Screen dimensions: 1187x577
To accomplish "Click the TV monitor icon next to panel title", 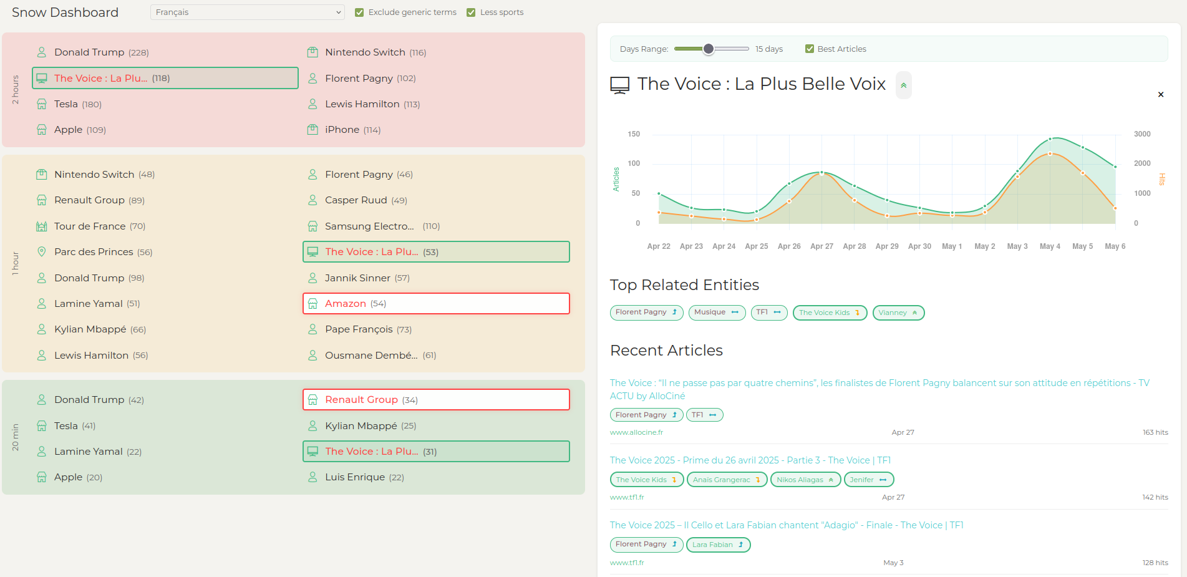I will pyautogui.click(x=620, y=85).
